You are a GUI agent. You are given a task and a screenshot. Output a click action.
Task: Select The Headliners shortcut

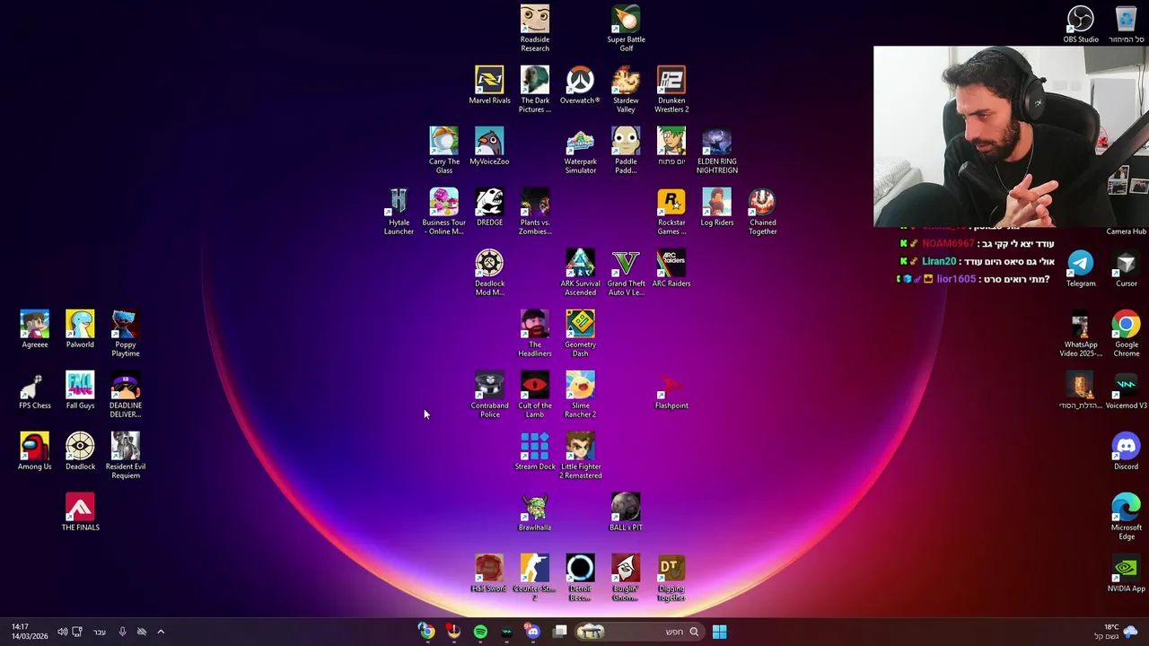(535, 333)
